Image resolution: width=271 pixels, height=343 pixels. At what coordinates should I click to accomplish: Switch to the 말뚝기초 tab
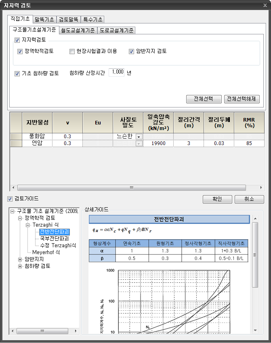44,19
